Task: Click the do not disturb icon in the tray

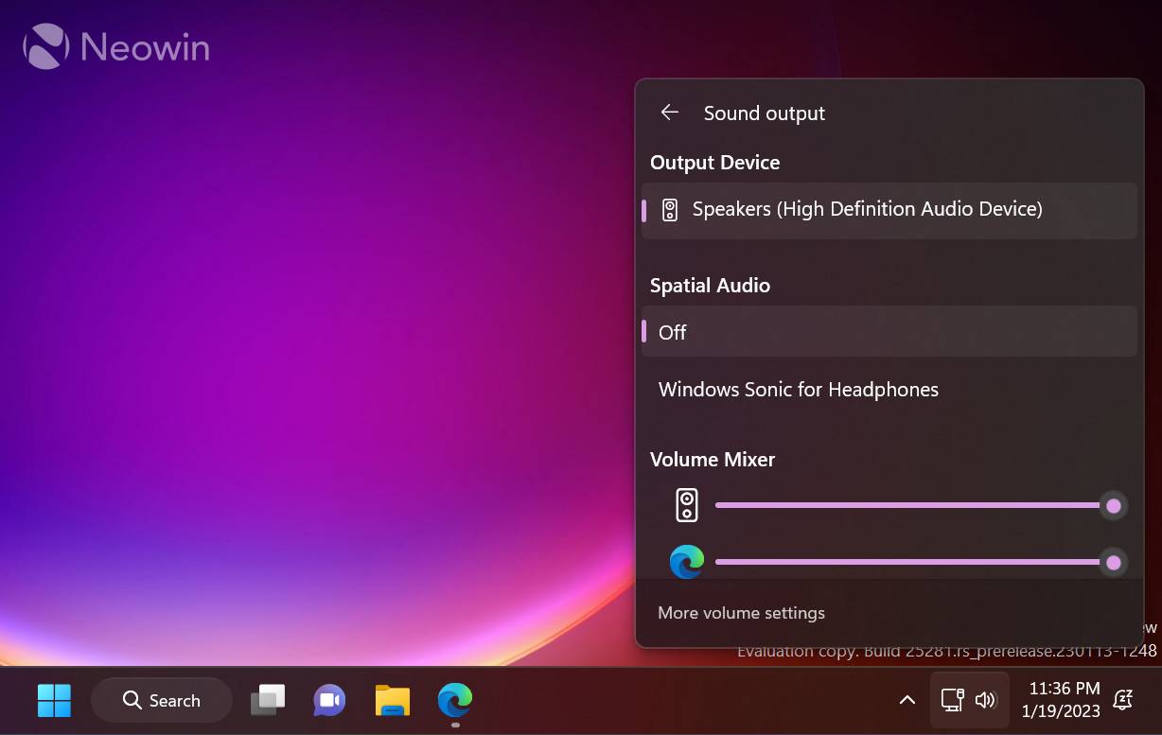Action: [1122, 700]
